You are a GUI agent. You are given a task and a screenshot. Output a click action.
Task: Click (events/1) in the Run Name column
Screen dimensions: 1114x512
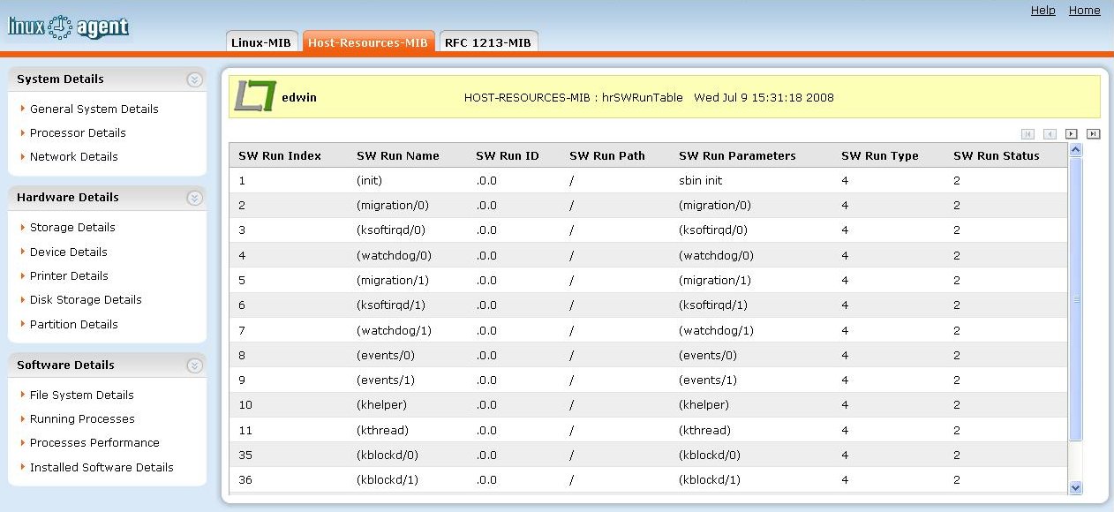point(386,380)
